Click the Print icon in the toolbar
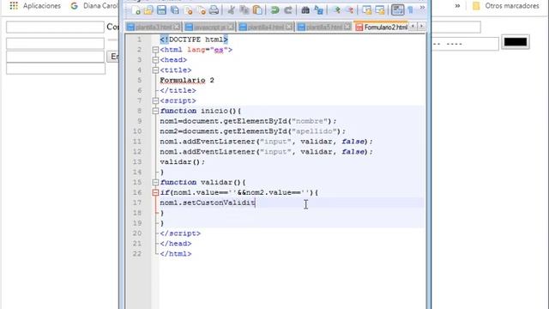549x309 pixels. (214, 9)
